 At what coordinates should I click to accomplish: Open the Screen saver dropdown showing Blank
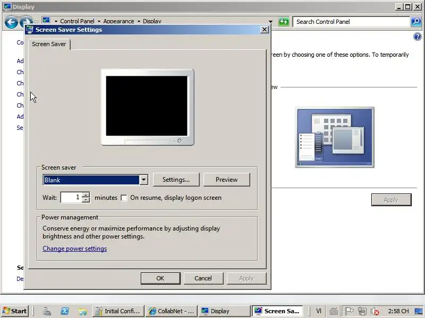[144, 180]
